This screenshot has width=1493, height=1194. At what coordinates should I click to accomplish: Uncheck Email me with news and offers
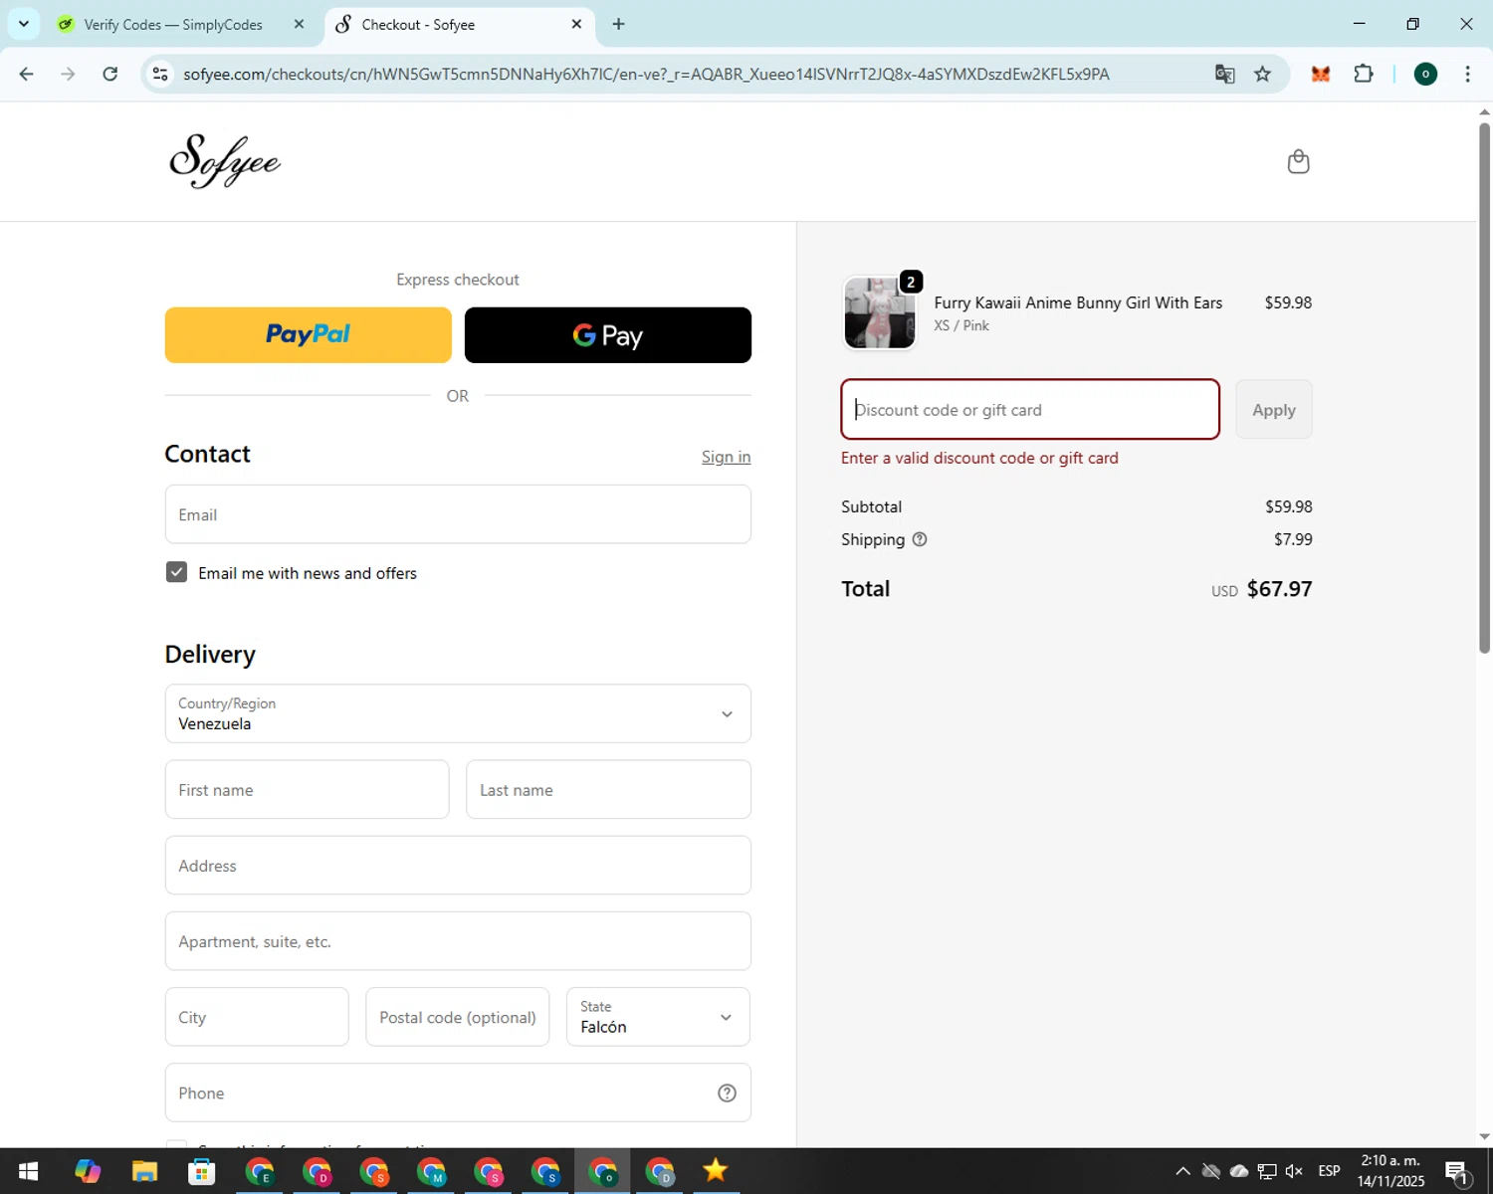176,572
